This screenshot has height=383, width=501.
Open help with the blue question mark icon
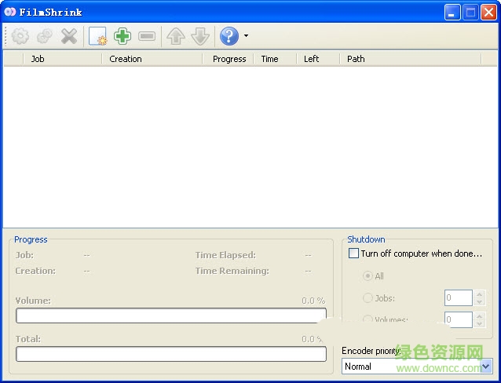[x=229, y=36]
